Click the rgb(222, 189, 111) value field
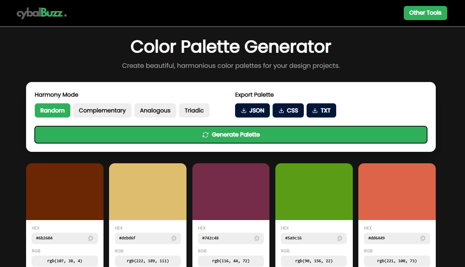 [148, 261]
